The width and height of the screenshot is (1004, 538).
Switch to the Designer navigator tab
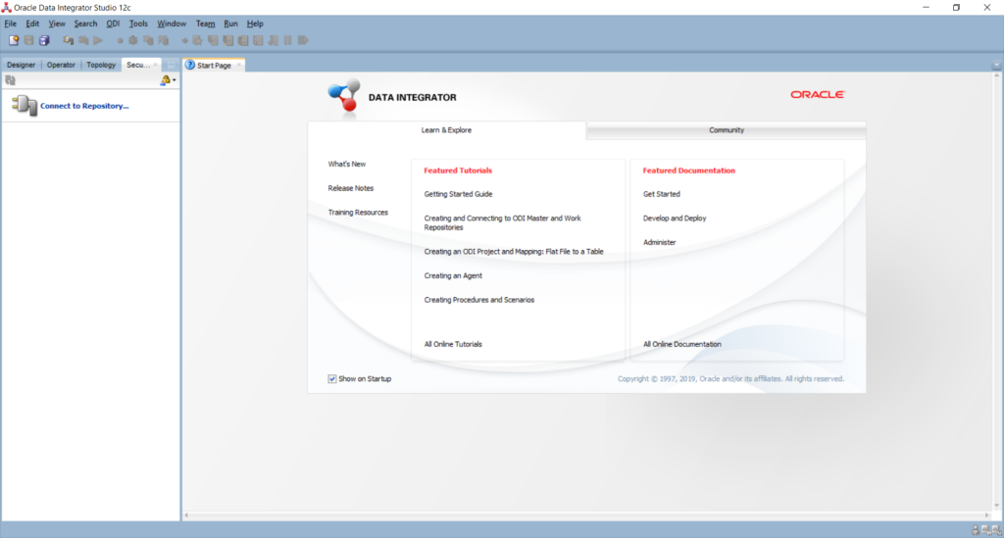[x=22, y=65]
